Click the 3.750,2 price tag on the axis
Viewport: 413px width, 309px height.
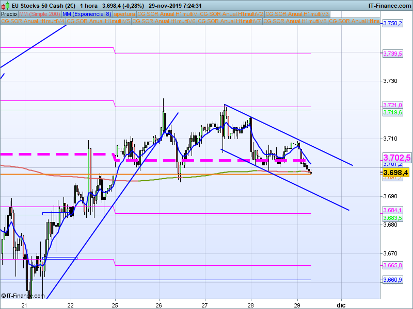tap(392, 24)
